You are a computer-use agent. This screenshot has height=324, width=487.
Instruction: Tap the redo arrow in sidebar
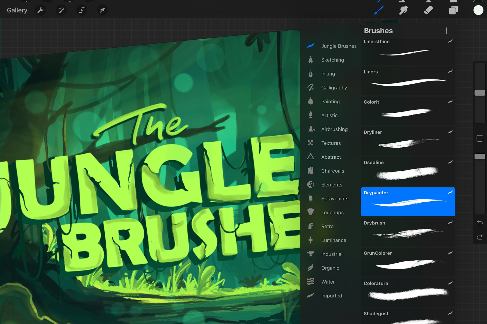coord(479,237)
